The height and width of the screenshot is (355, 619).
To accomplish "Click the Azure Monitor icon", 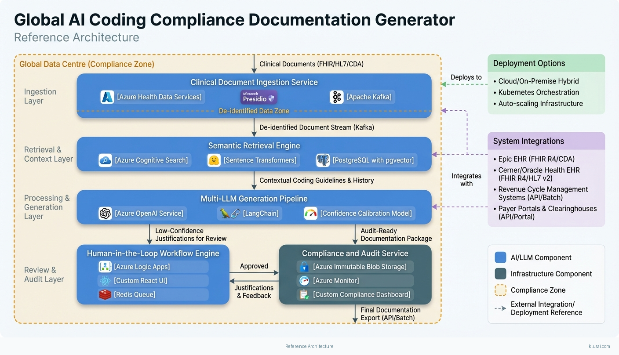I will (x=304, y=281).
